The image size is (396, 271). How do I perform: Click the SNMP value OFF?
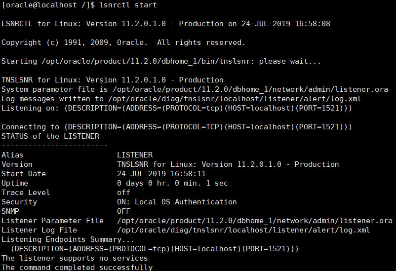coord(123,211)
